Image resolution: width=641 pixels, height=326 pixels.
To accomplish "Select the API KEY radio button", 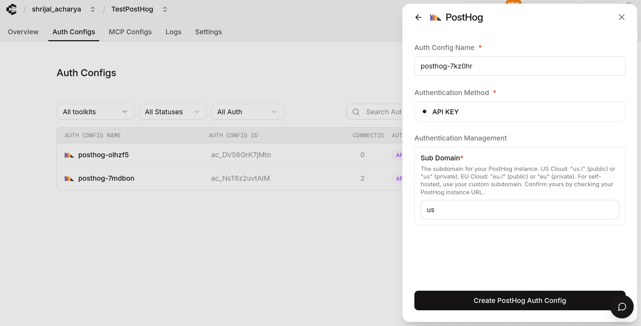I will pos(425,112).
